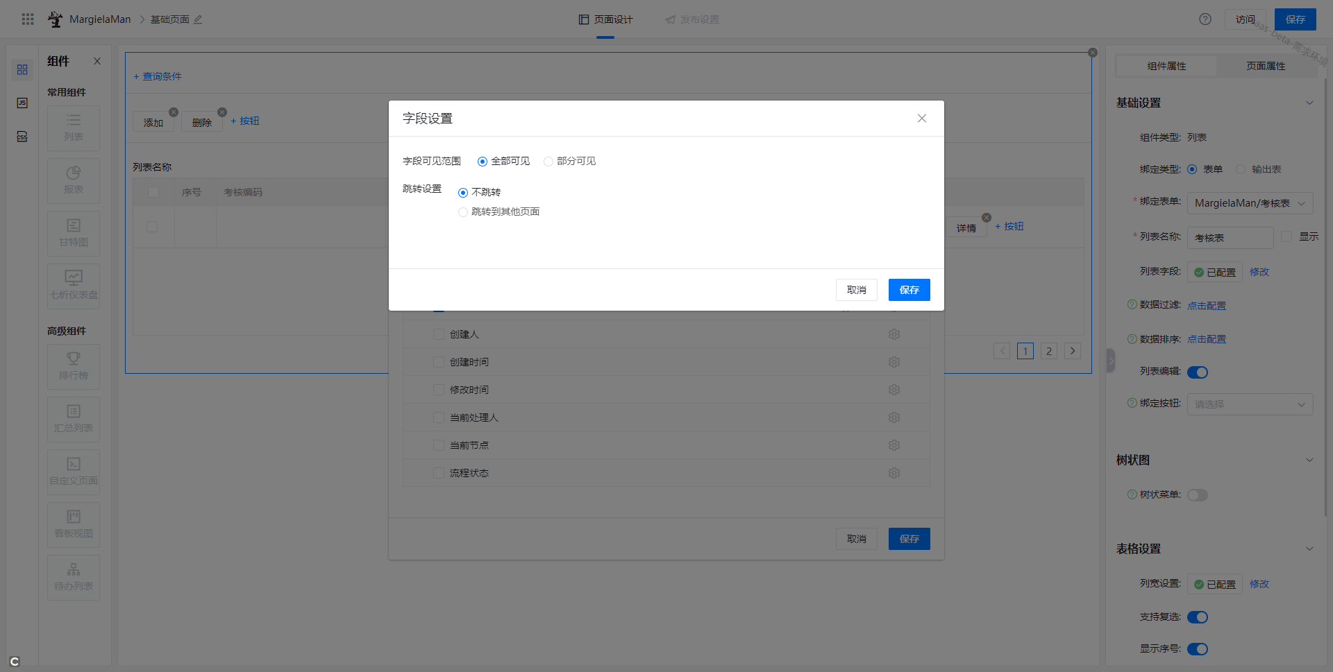Click 点击配置 link for 数据过滤
The image size is (1333, 672).
(x=1207, y=305)
